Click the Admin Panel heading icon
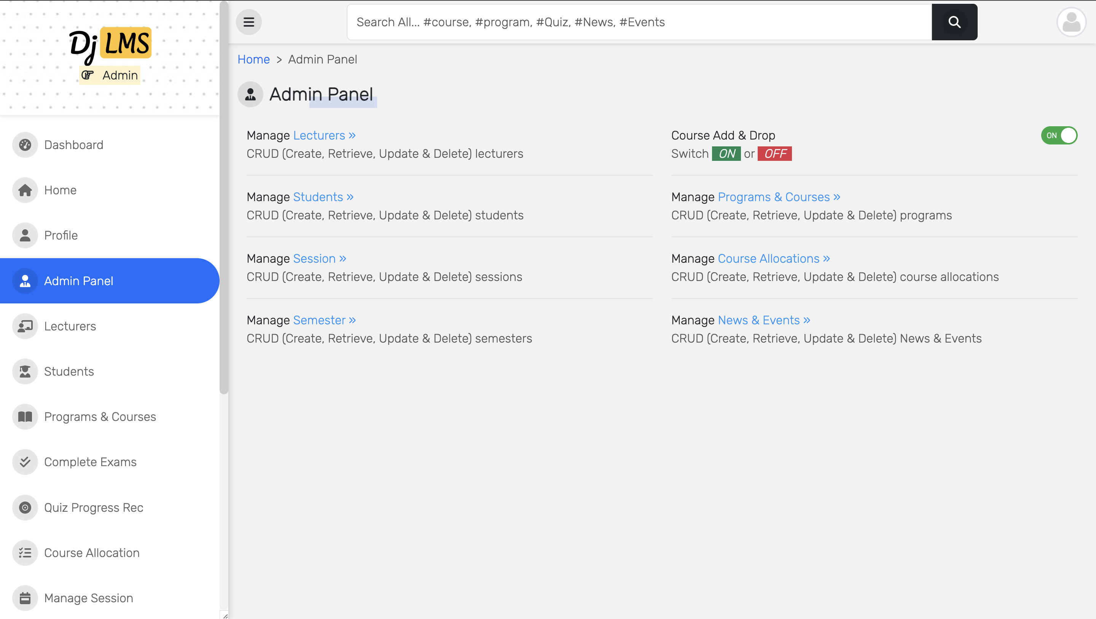The image size is (1096, 619). [x=250, y=94]
